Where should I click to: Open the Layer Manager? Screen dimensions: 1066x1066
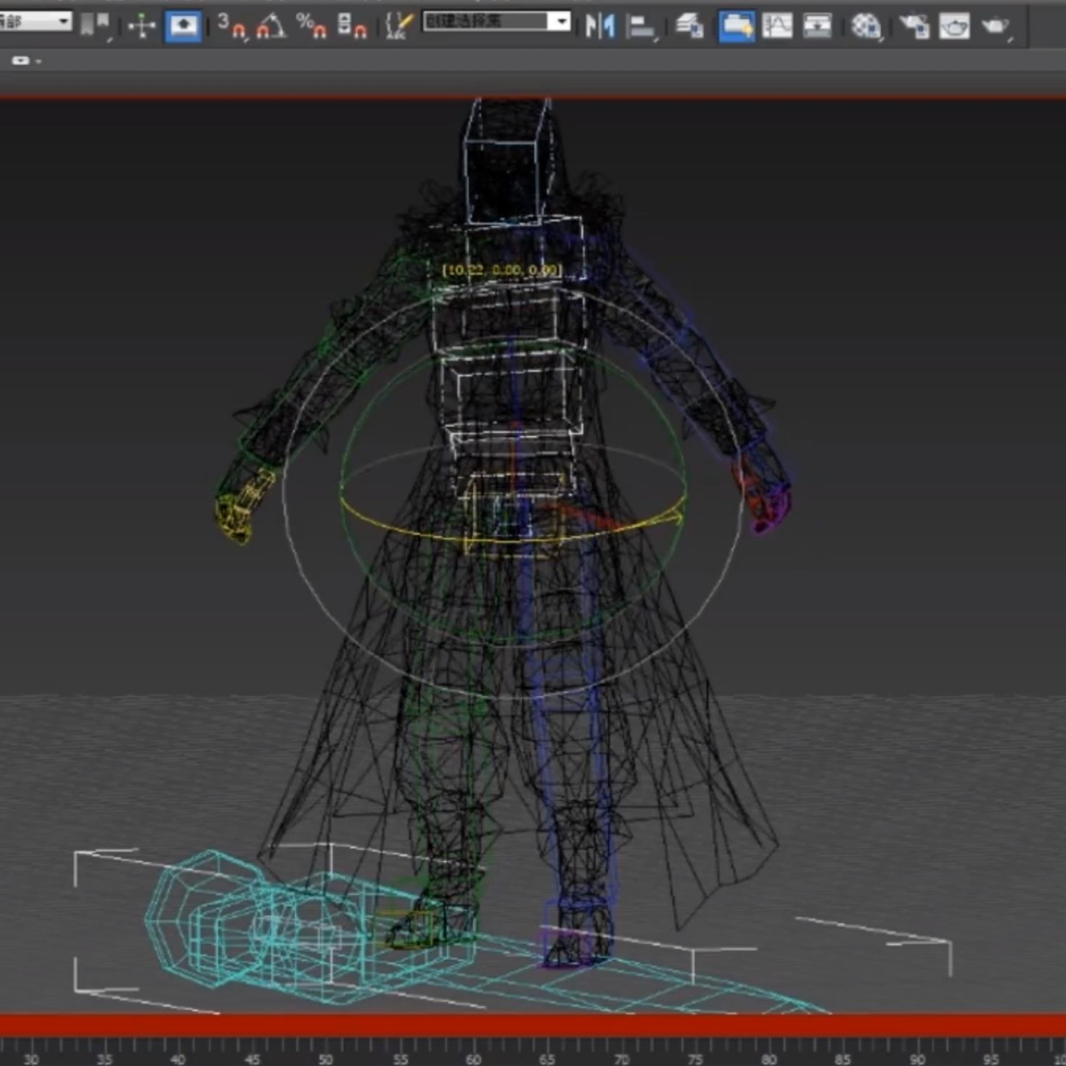690,26
